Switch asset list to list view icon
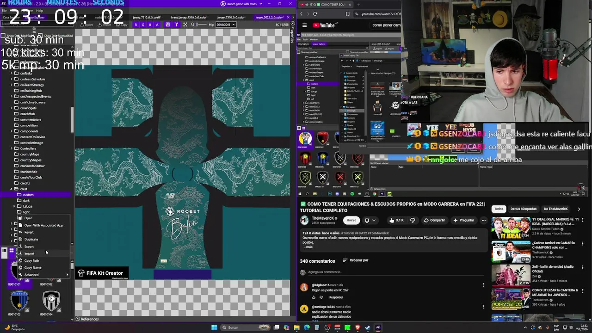The width and height of the screenshot is (592, 333). [x=4, y=251]
